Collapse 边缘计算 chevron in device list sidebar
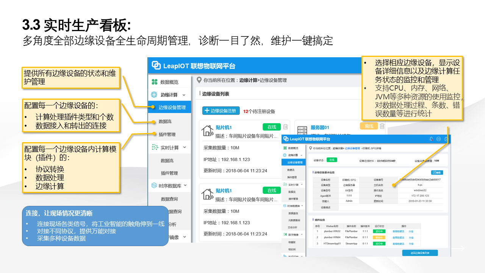This screenshot has height=273, width=485. [184, 95]
